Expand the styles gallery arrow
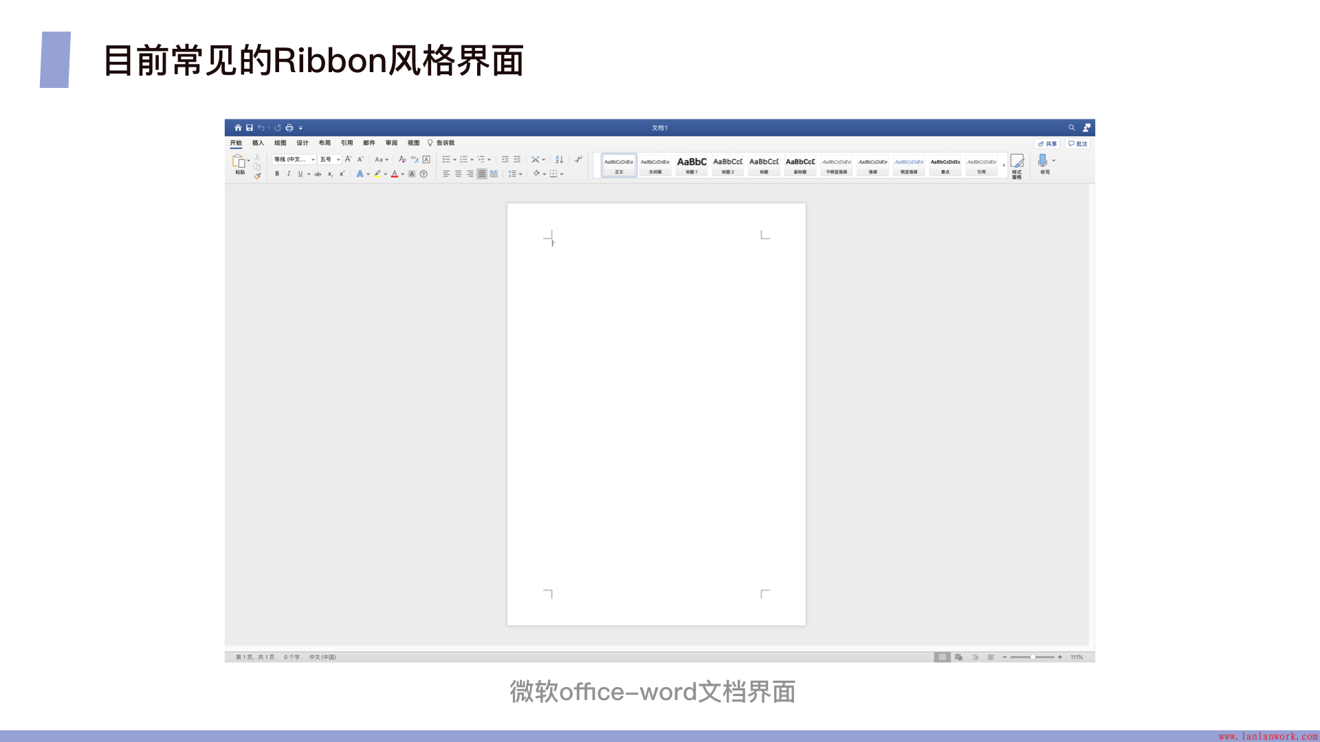 tap(1004, 166)
